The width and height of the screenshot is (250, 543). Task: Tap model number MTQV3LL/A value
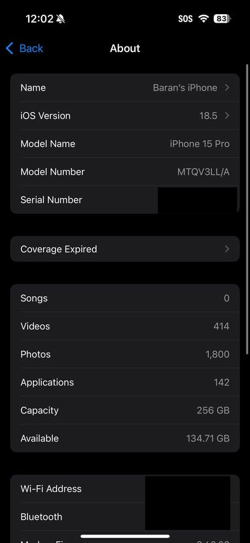tap(203, 172)
